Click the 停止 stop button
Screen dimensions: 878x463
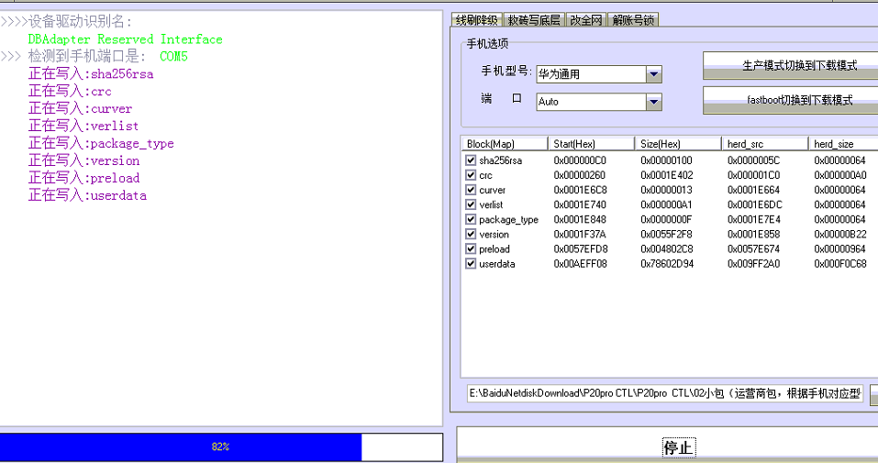668,446
